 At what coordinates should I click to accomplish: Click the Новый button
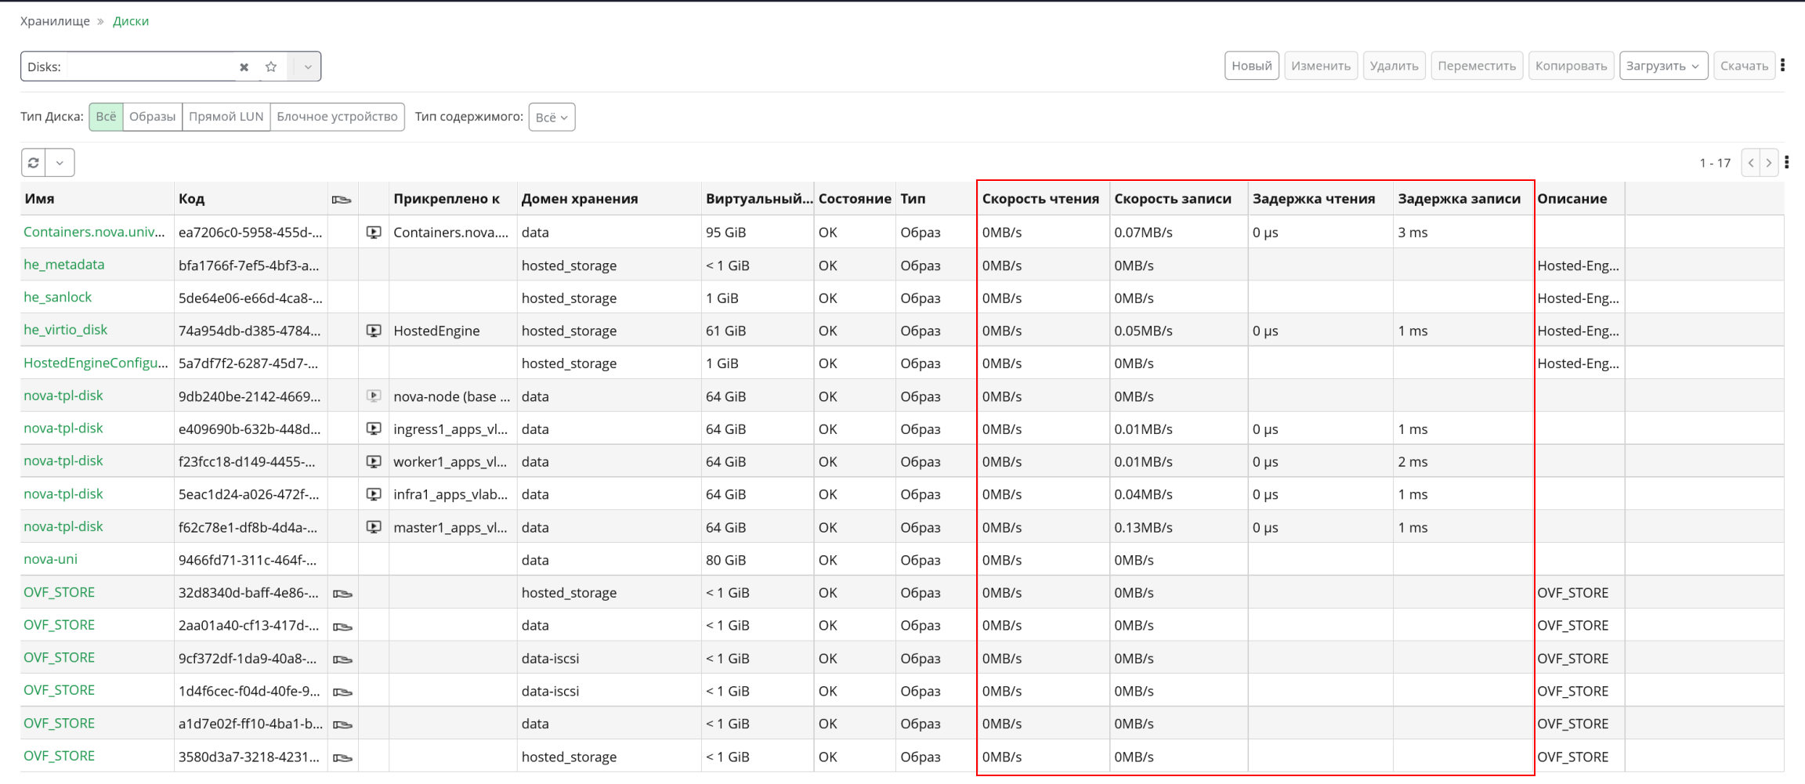point(1252,66)
